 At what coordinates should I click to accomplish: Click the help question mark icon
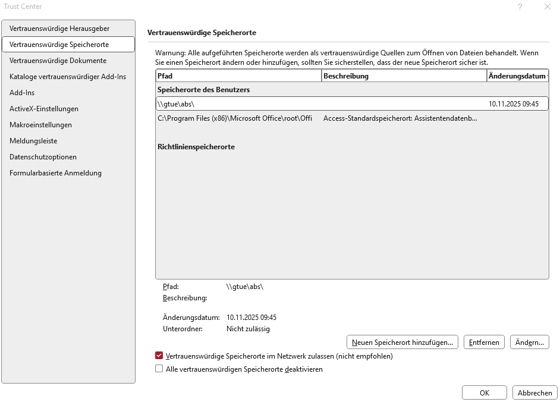[x=520, y=7]
